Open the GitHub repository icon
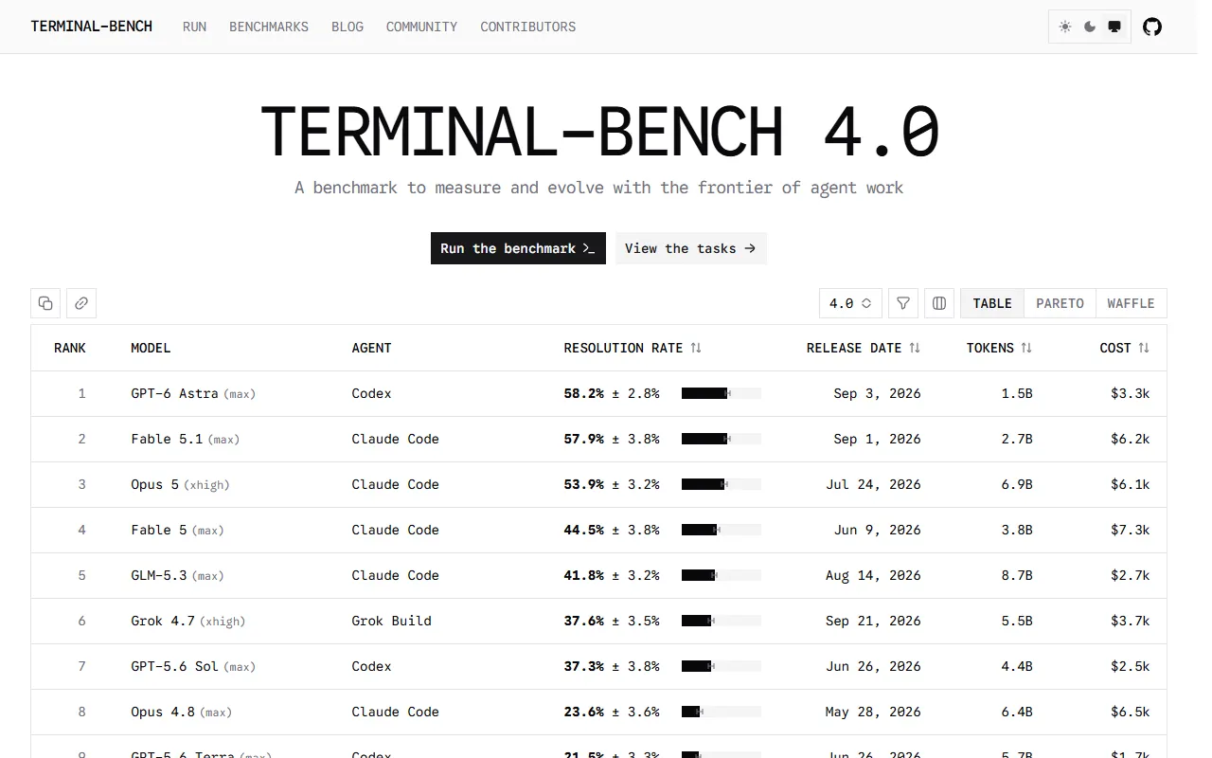The image size is (1212, 758). coord(1152,27)
